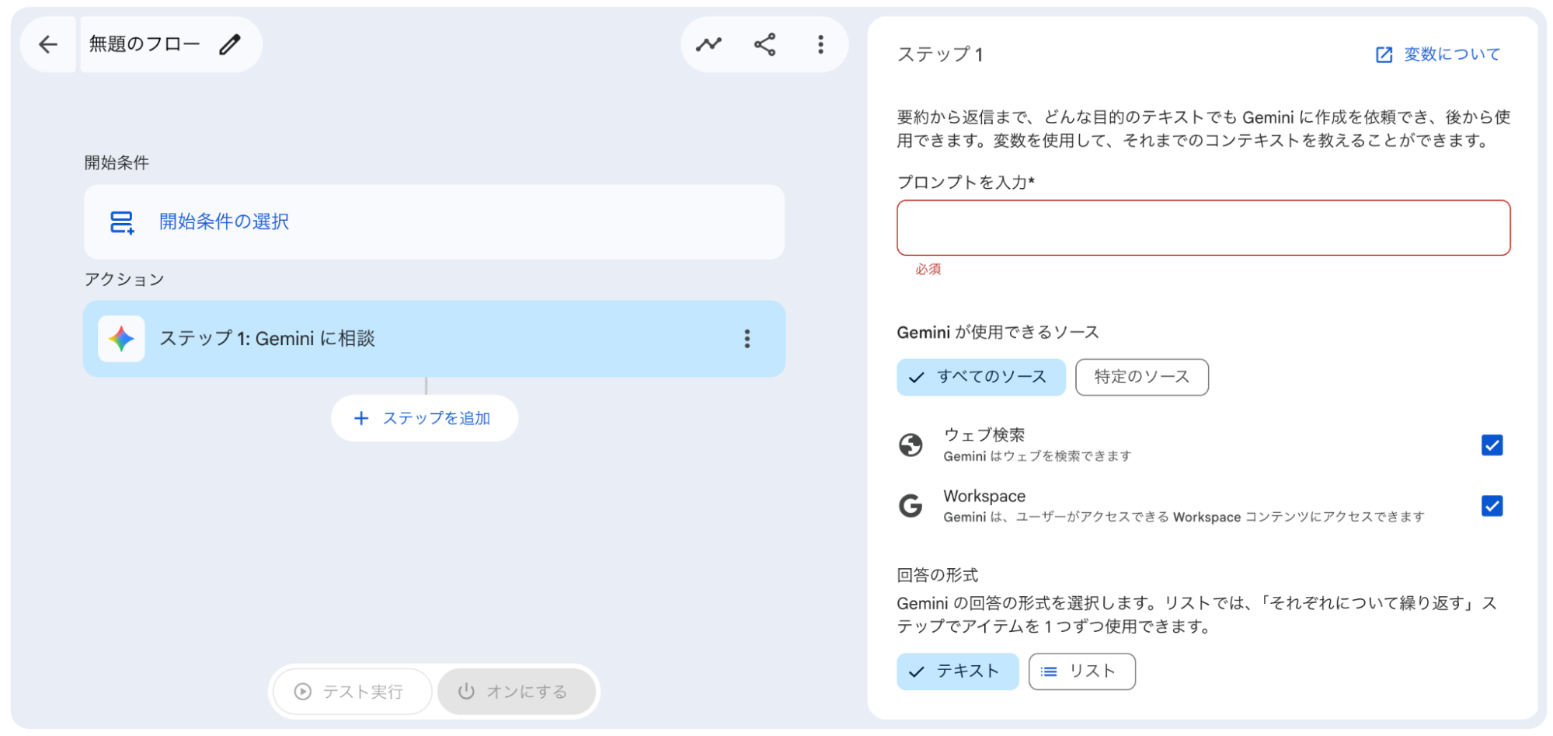Click the Gemini sparkle icon in step 1
1553x736 pixels.
pos(121,339)
